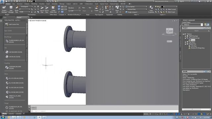Select COUPLING SW 3000 part

coord(13,67)
